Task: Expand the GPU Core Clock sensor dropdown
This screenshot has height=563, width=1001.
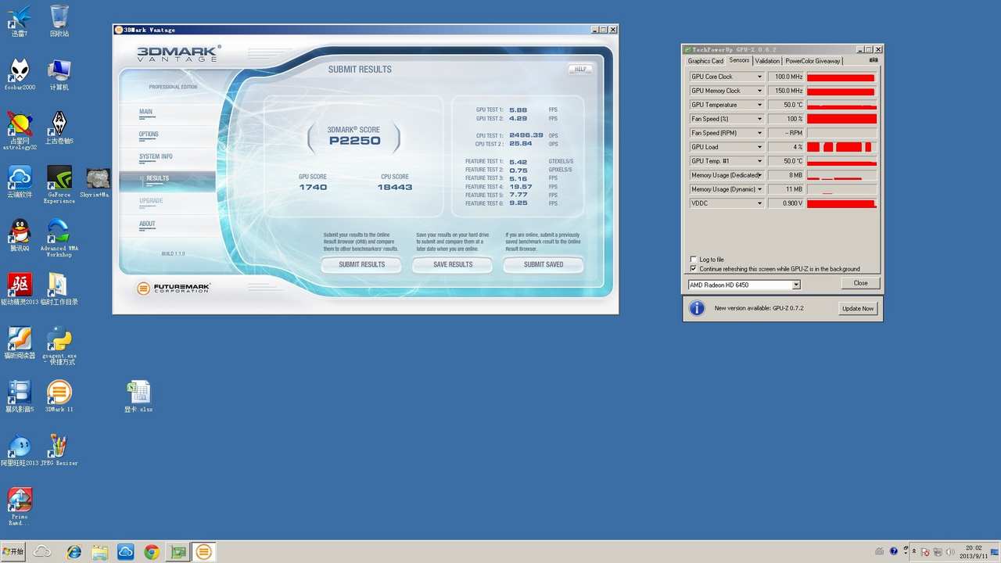Action: [759, 77]
